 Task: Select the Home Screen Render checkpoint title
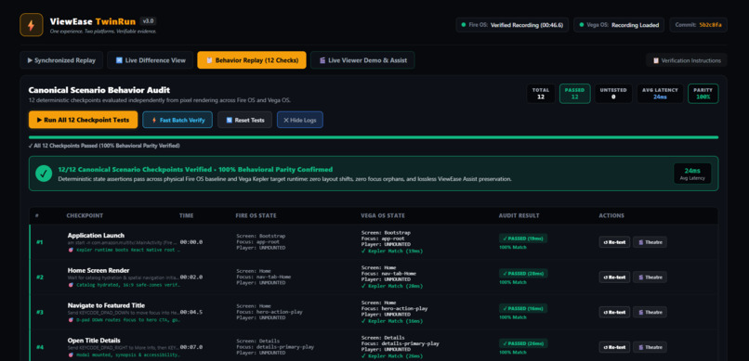click(x=99, y=270)
